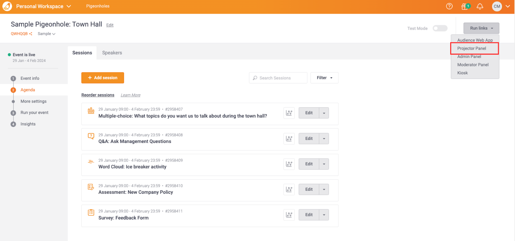
Task: Click share icon beside QWHQQB code
Action: coord(31,34)
